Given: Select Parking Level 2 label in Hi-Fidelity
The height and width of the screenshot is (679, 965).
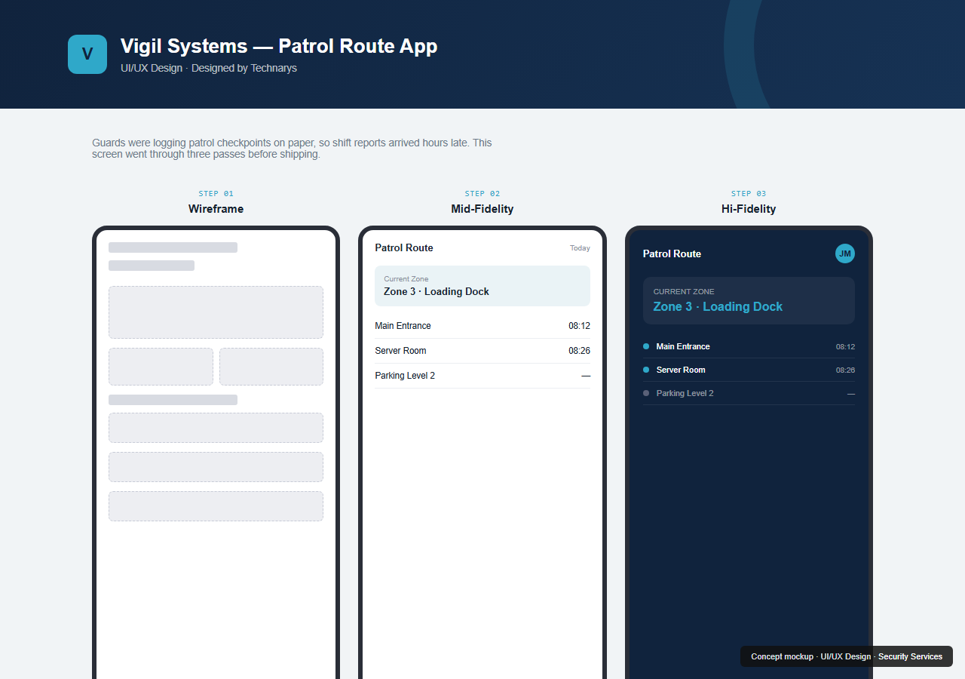Looking at the screenshot, I should (x=685, y=393).
